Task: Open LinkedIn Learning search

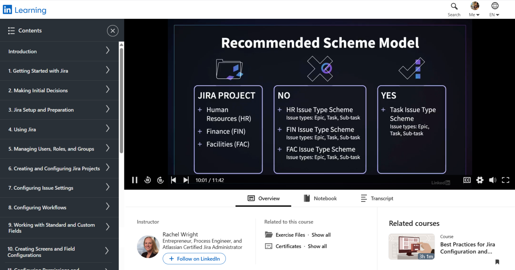Action: tap(454, 9)
